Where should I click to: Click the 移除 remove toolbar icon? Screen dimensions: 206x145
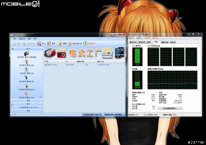(x=14, y=43)
